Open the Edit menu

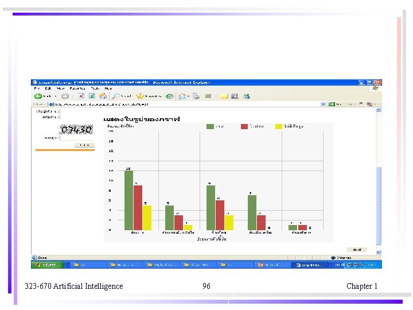click(x=48, y=88)
